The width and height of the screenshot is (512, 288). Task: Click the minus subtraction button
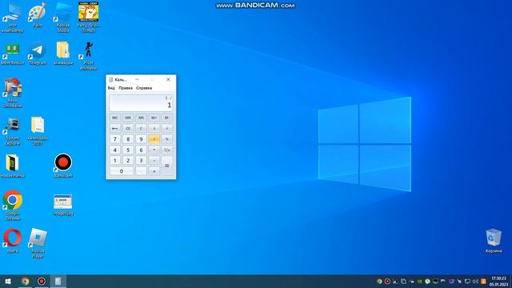(x=154, y=160)
